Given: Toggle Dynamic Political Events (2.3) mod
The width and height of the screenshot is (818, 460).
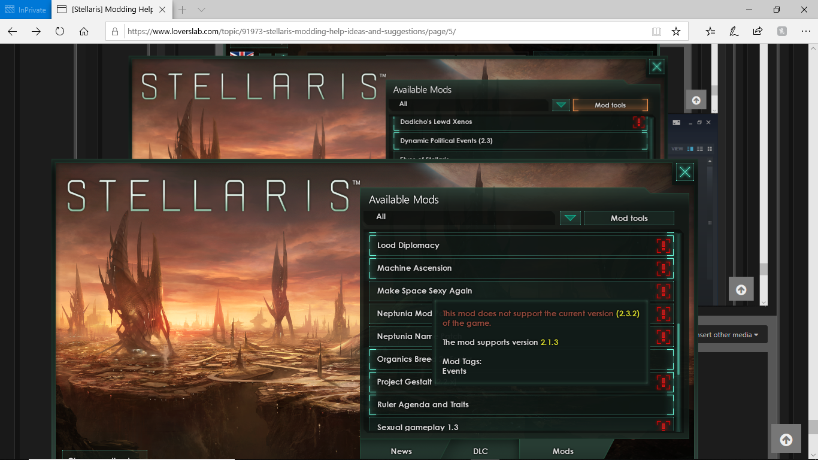Looking at the screenshot, I should pos(520,141).
